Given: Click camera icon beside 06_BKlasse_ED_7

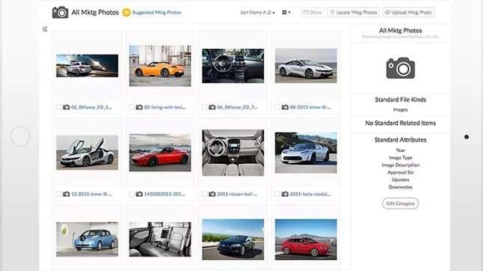Looking at the screenshot, I should pyautogui.click(x=212, y=107).
